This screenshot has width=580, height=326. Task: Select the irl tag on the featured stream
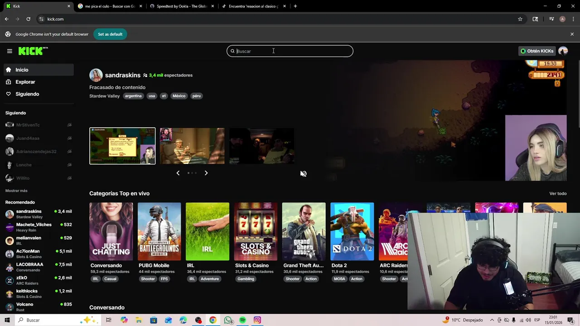point(164,96)
